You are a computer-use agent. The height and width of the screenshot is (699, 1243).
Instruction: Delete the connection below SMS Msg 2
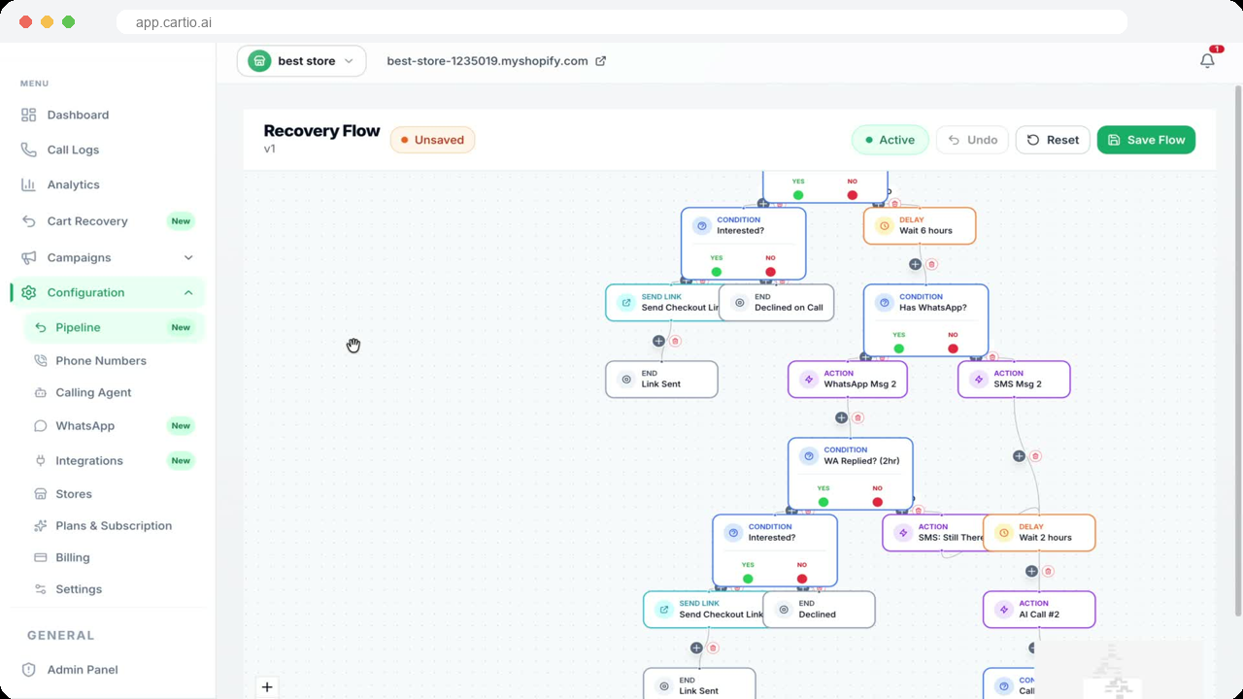[x=1035, y=456]
